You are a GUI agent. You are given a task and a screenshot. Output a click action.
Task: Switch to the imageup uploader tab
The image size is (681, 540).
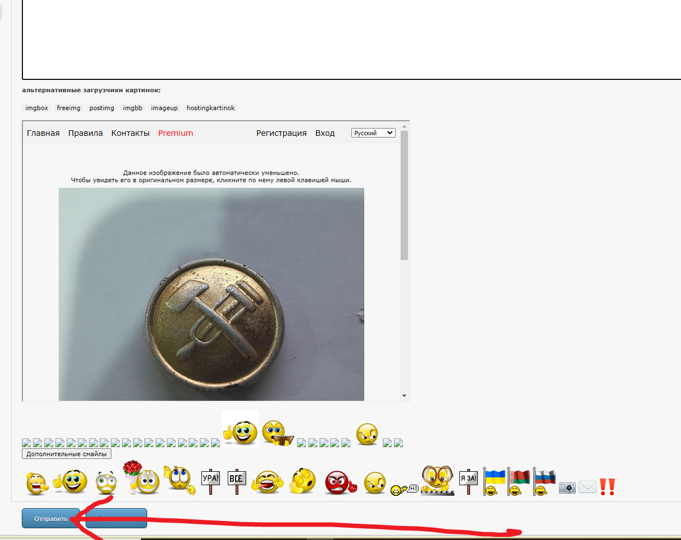tap(165, 108)
